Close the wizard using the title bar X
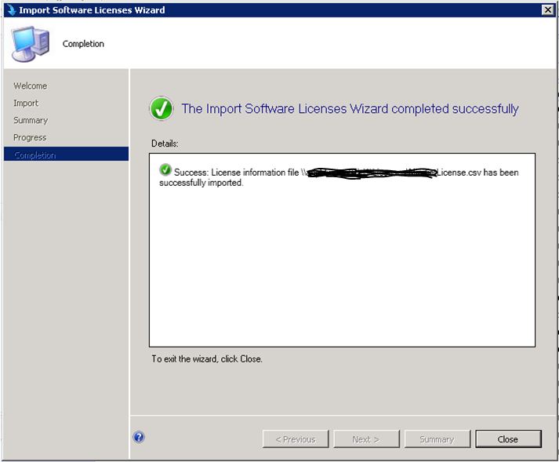559x462 pixels. [547, 9]
